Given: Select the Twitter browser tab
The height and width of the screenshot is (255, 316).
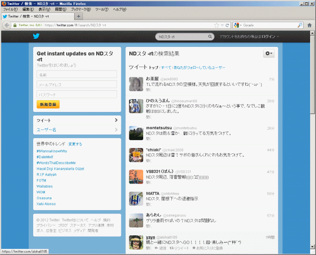Looking at the screenshot, I should 38,16.
